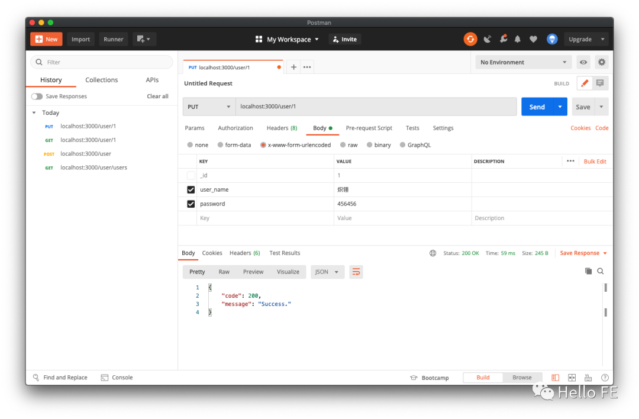
Task: Click the orange sync icon
Action: coord(470,39)
